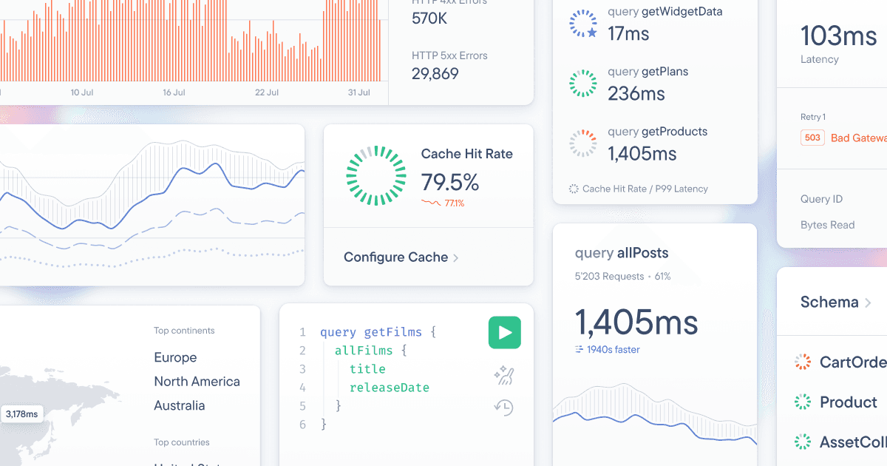
Task: Choose Australia from the continents list
Action: coord(180,405)
